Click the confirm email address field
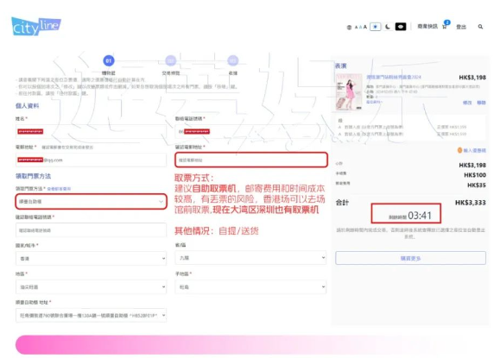Viewport: 500px width, 358px height. click(251, 160)
